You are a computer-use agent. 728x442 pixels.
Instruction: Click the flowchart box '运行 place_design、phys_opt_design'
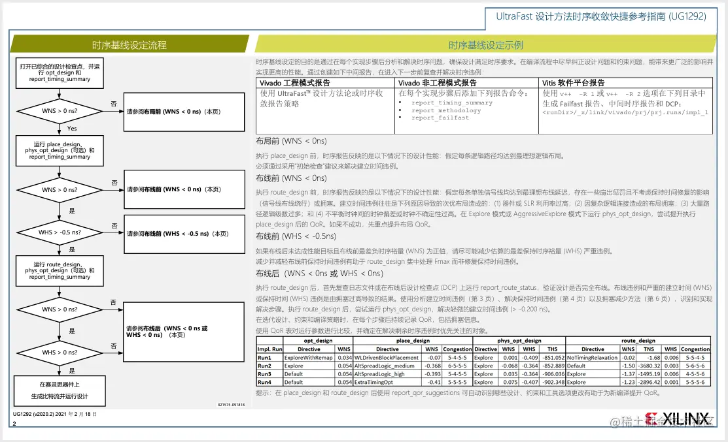(x=60, y=151)
